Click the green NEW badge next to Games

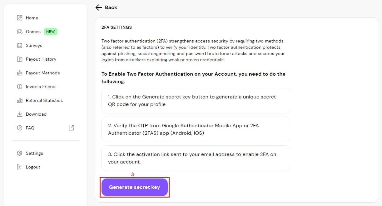tap(50, 31)
